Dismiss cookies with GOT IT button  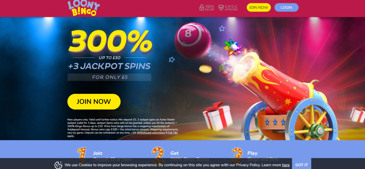pyautogui.click(x=301, y=165)
